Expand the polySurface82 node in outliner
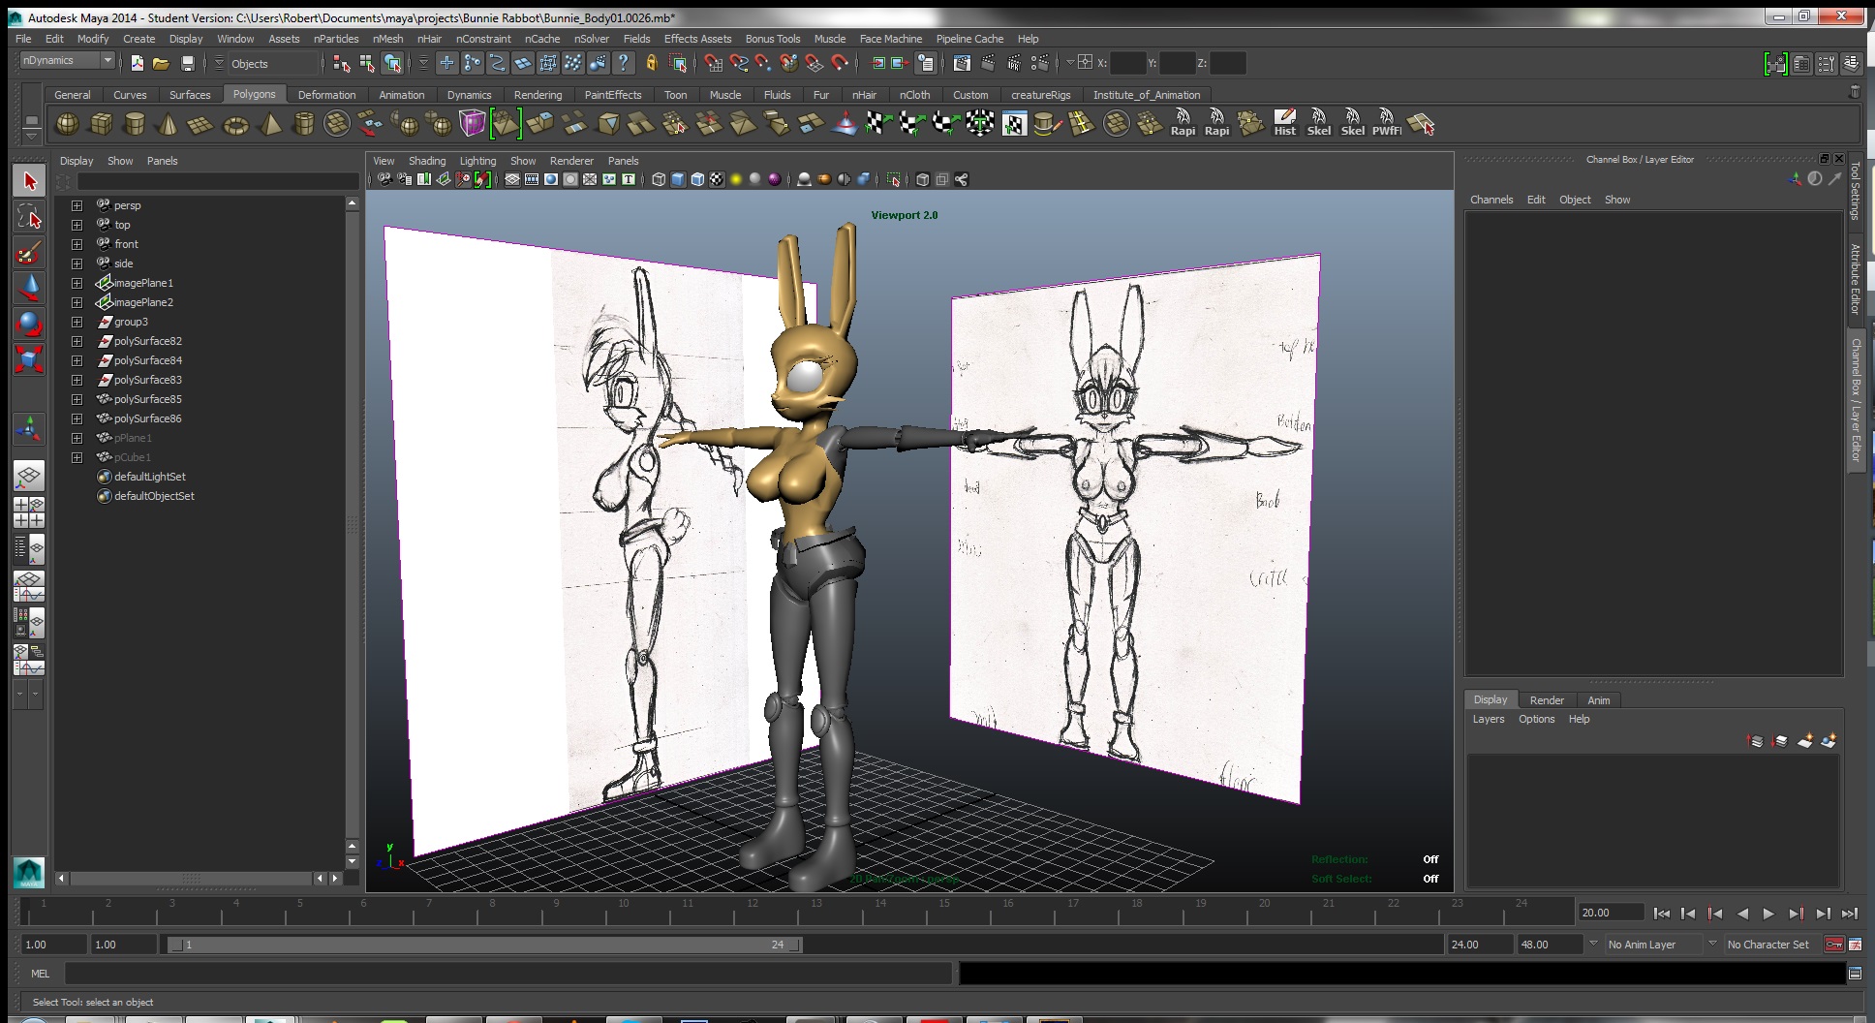Viewport: 1875px width, 1023px height. pos(77,341)
